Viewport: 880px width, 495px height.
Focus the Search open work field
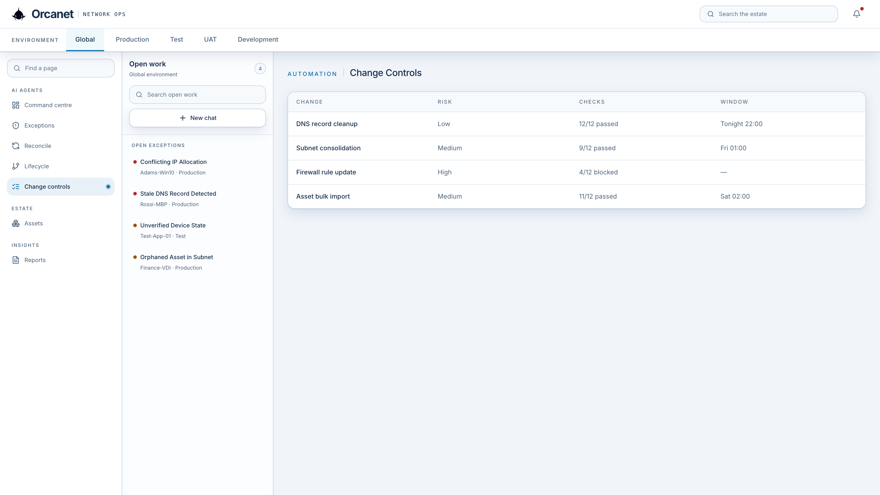(x=198, y=95)
